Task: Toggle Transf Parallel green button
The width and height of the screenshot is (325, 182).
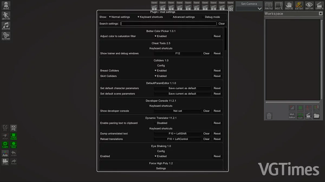Action: (14, 136)
